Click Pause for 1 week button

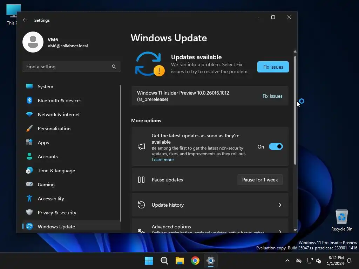(x=260, y=180)
